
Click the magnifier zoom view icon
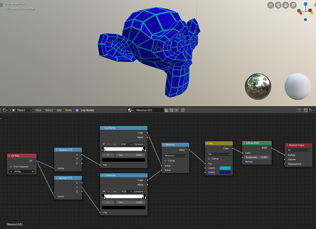(293, 5)
